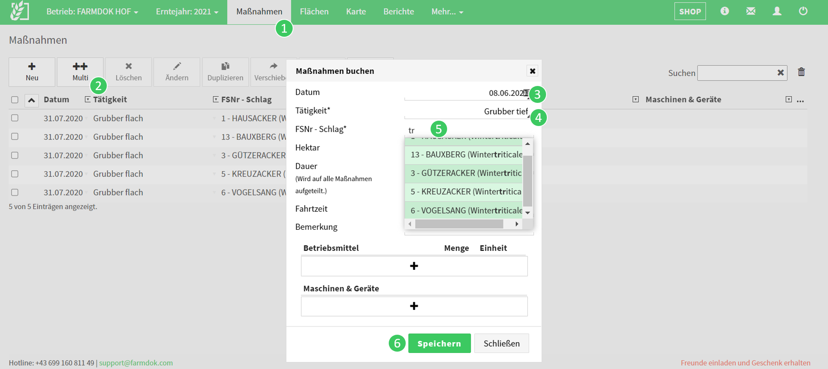Switch to the Berichte tab
Image resolution: width=828 pixels, height=369 pixels.
click(x=399, y=12)
